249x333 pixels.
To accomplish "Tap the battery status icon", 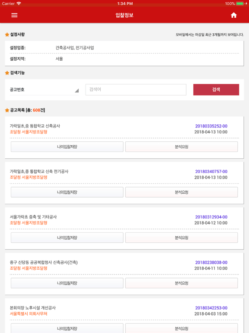I will pyautogui.click(x=240, y=3).
